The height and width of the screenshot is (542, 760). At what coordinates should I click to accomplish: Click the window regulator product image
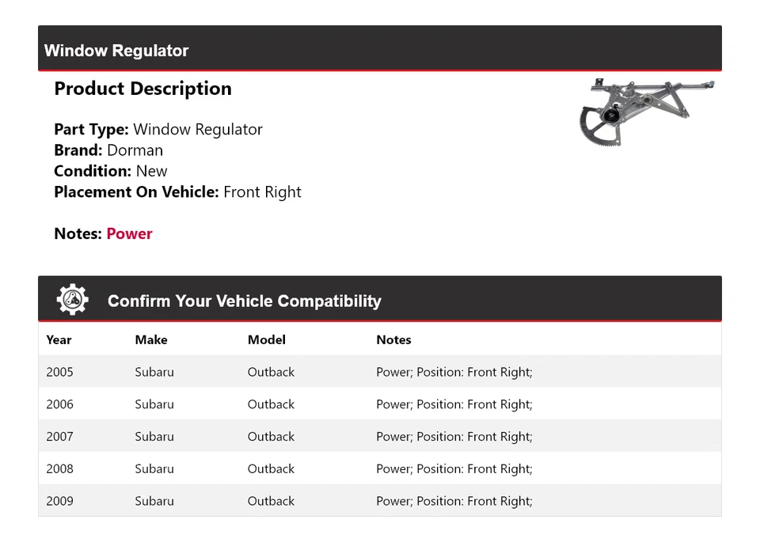click(x=647, y=112)
